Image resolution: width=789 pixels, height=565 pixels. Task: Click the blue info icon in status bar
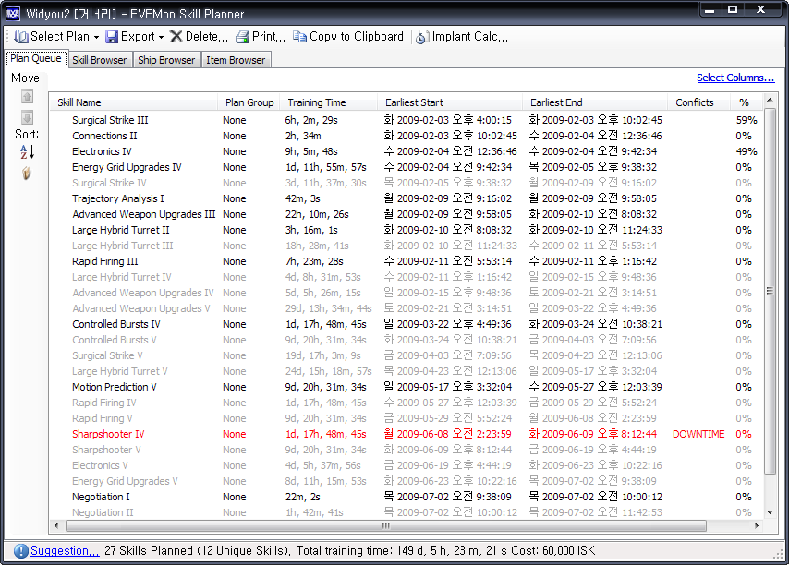[20, 551]
